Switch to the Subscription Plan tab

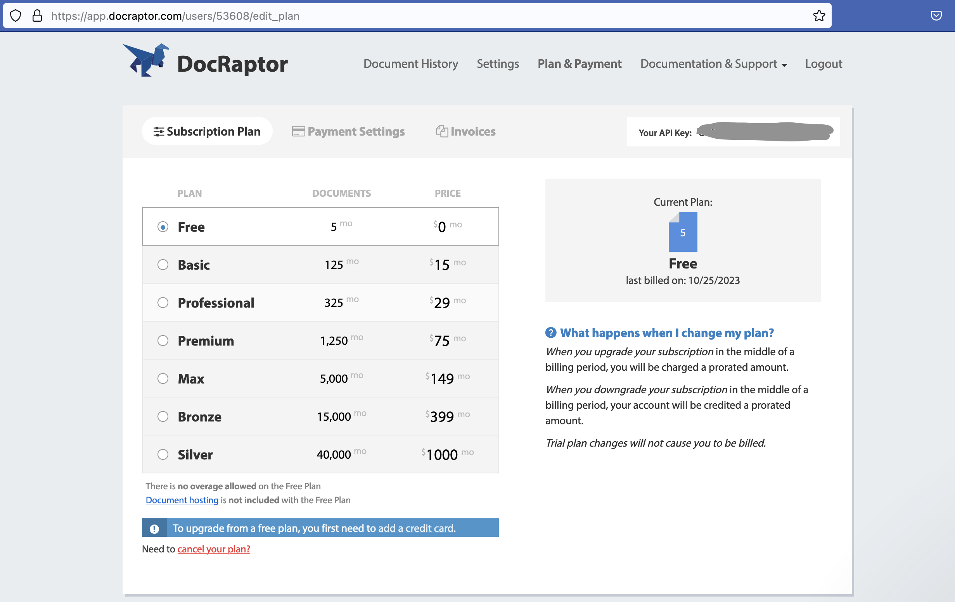pyautogui.click(x=207, y=131)
